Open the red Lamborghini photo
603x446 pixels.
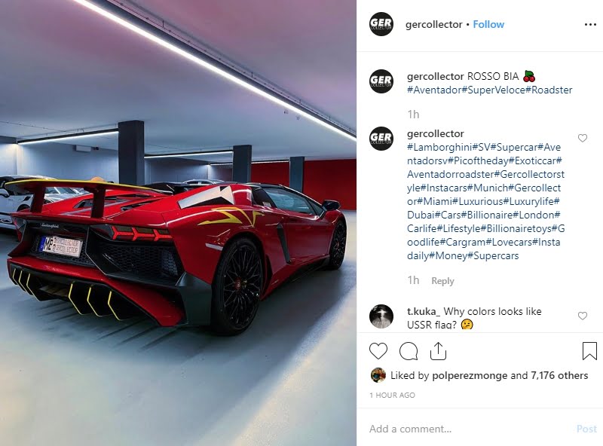pos(178,223)
